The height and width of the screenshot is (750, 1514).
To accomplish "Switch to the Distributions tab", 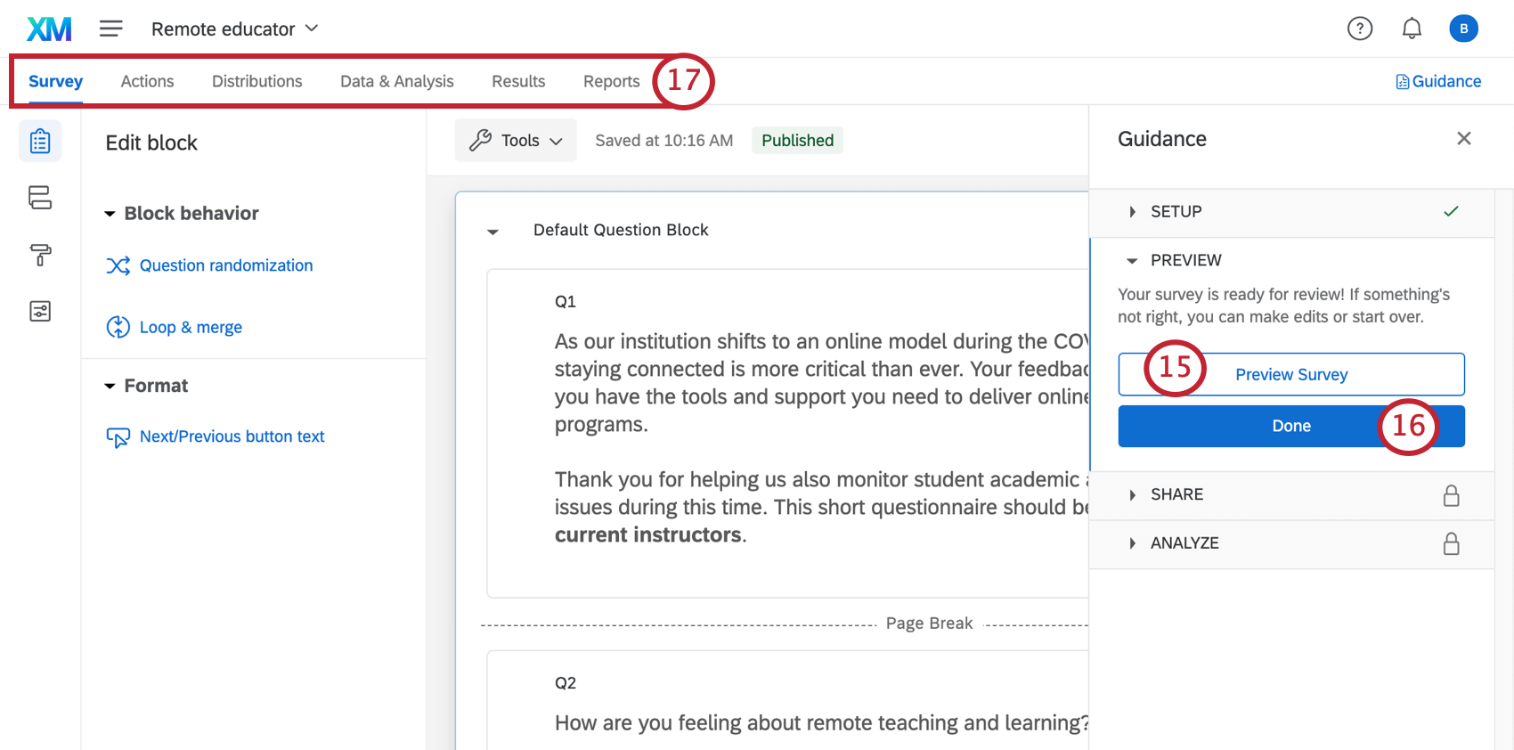I will (x=256, y=82).
